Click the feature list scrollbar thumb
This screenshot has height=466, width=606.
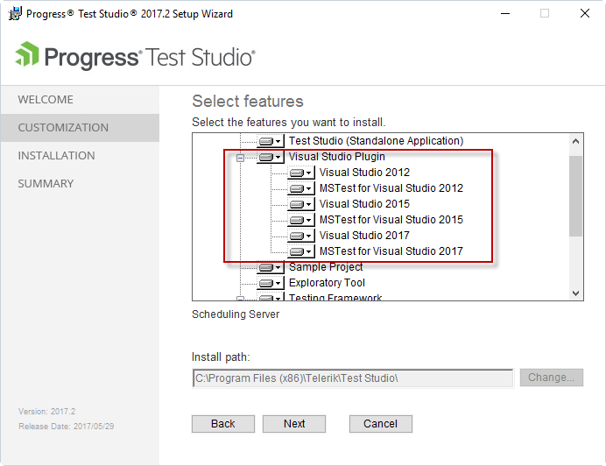[x=575, y=196]
